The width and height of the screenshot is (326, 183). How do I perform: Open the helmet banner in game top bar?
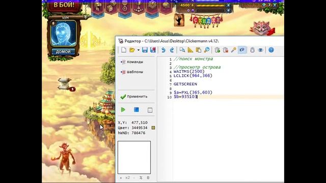[98, 8]
